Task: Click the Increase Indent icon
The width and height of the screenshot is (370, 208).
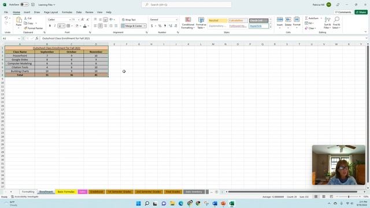Action: (x=116, y=25)
